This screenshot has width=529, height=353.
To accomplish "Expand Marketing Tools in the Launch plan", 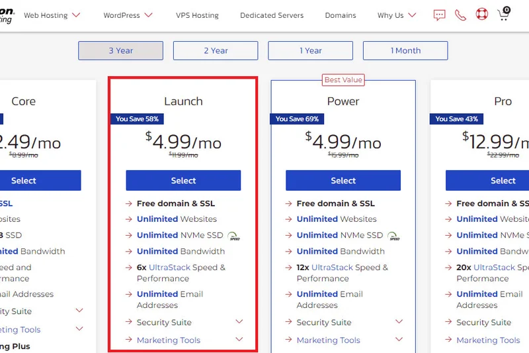I will [x=239, y=340].
